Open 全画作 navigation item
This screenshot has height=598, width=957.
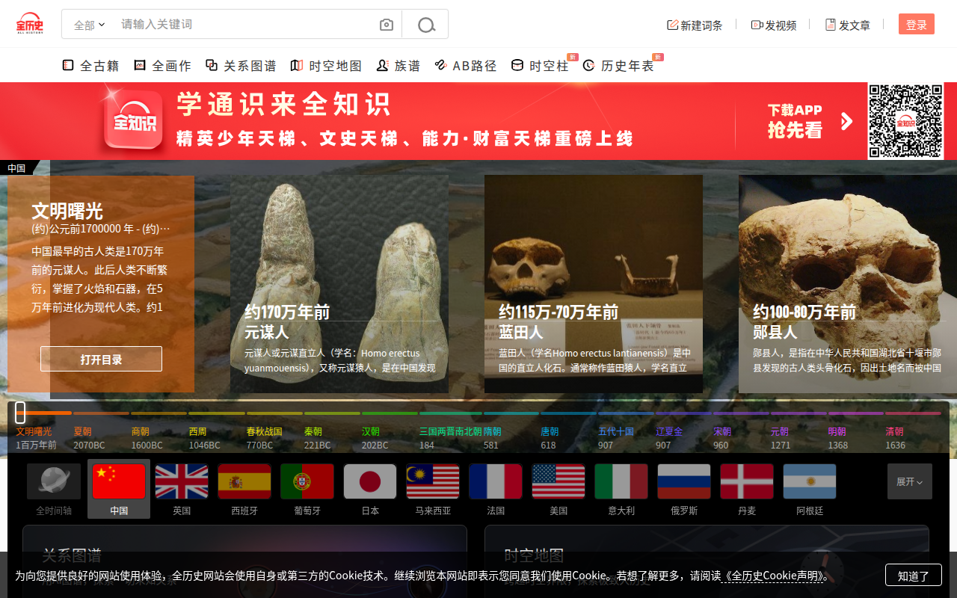coord(163,66)
